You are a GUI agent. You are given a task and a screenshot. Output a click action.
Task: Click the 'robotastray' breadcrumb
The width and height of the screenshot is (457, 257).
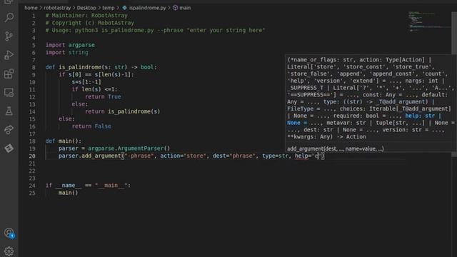[x=57, y=8]
